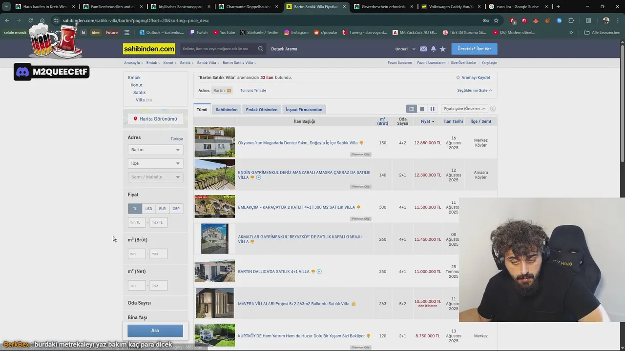Open the browser side panel icon
625x351 pixels.
[588, 20]
